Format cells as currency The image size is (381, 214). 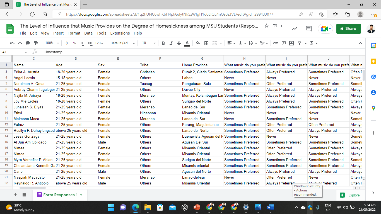coord(67,43)
